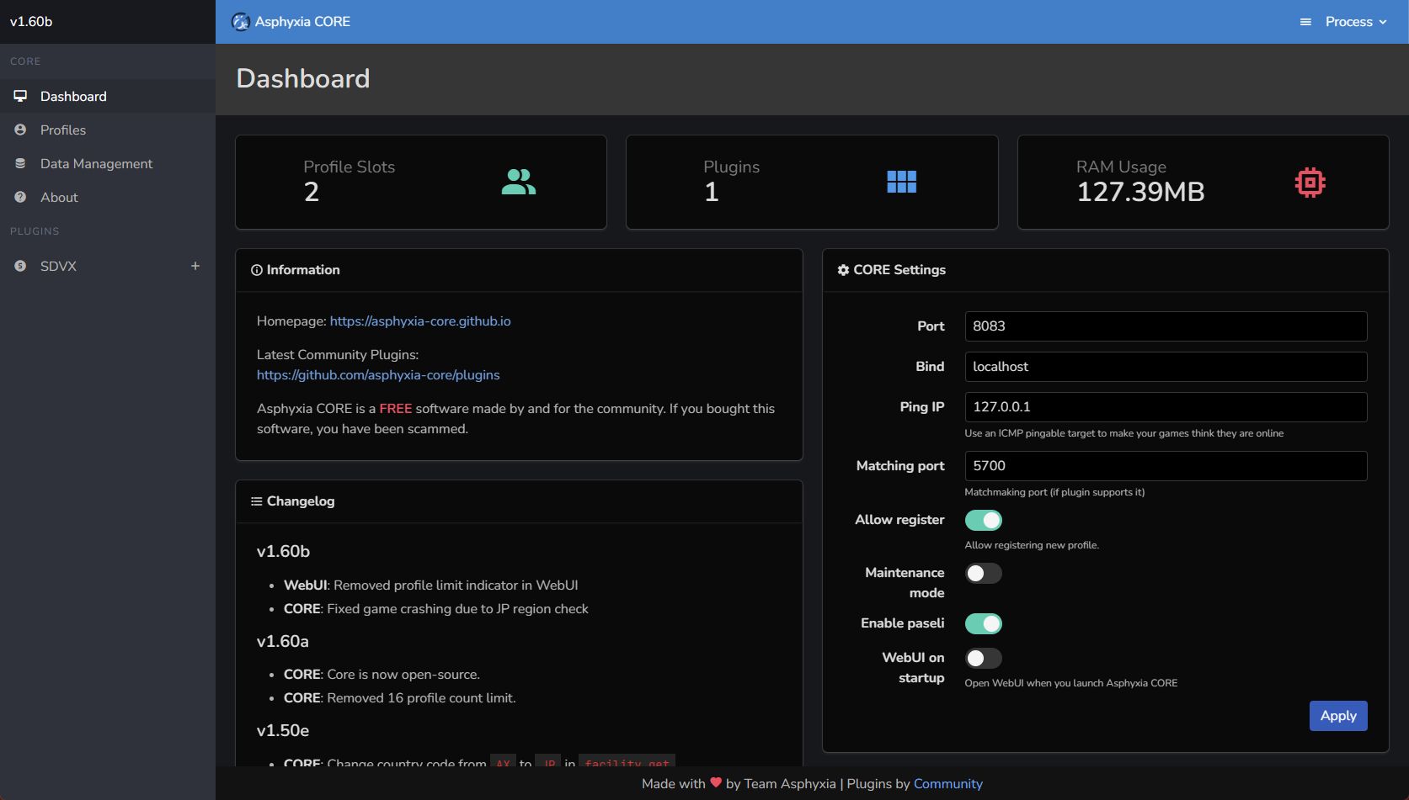Image resolution: width=1409 pixels, height=800 pixels.
Task: Click the Asphyxia CORE logo icon
Action: click(x=241, y=22)
